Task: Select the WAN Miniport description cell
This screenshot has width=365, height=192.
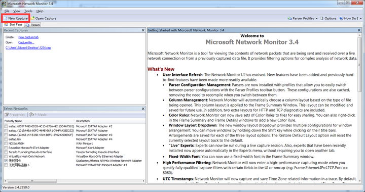Action: [84, 143]
